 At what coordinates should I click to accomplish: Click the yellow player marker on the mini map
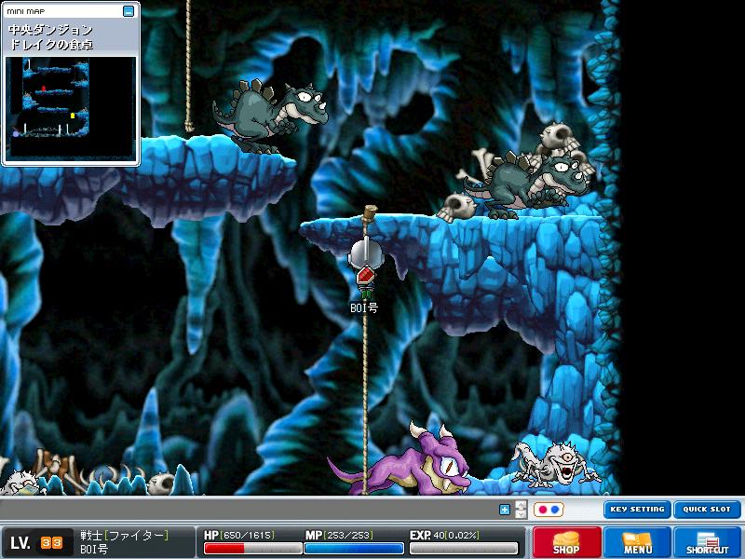(x=73, y=116)
